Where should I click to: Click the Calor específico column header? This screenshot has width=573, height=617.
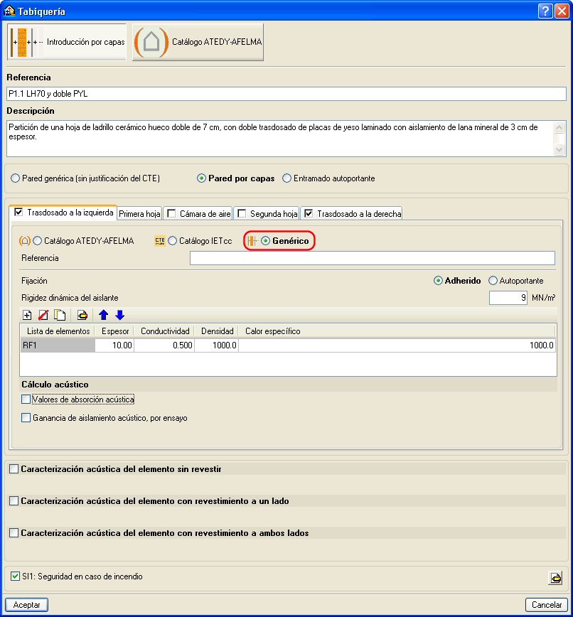(397, 331)
